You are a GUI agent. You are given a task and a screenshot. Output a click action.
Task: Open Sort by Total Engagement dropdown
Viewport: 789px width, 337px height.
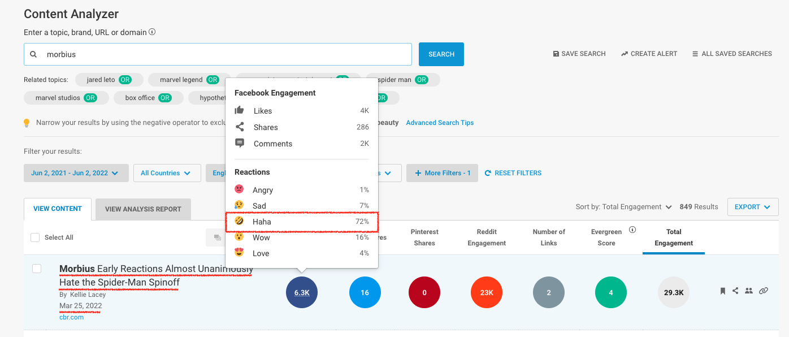click(x=624, y=207)
